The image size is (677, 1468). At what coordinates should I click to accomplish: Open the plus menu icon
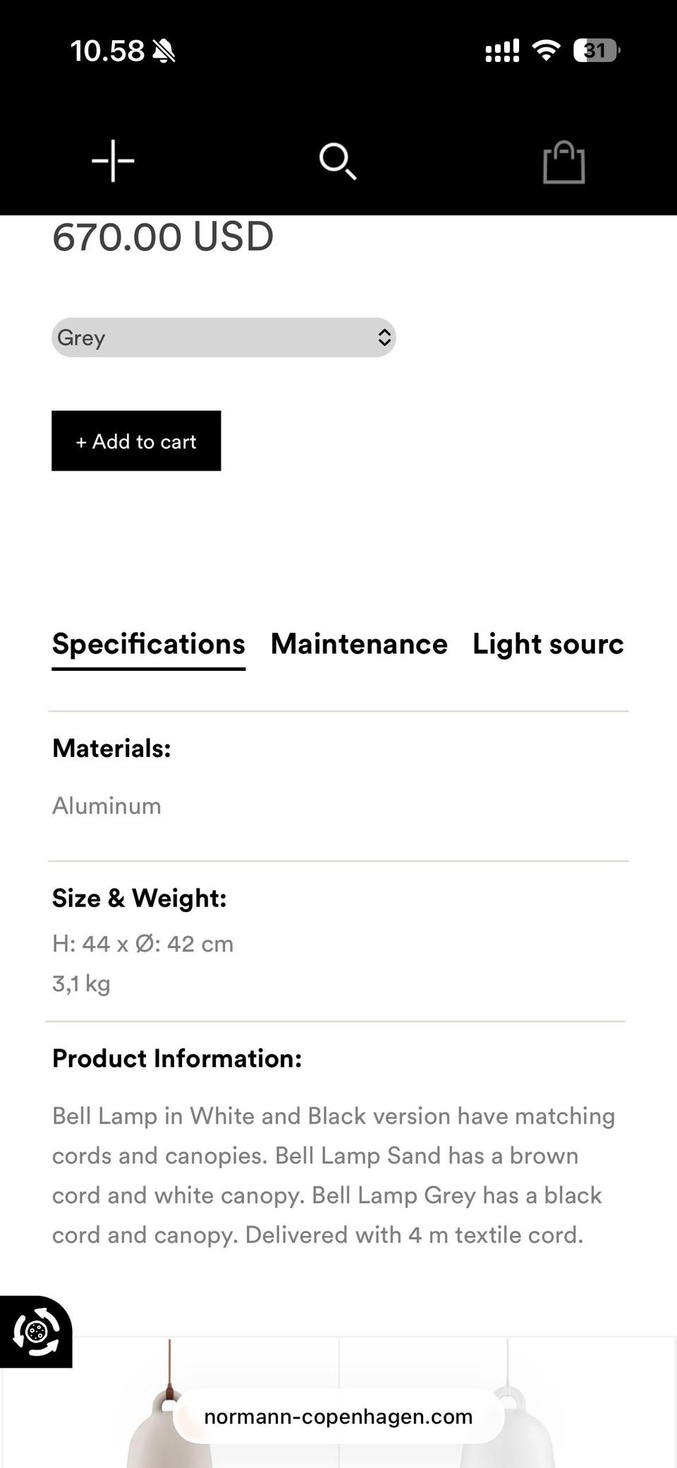coord(113,161)
